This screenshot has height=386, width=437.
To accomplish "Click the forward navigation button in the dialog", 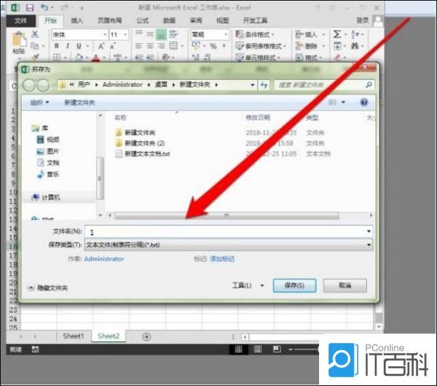I will pyautogui.click(x=43, y=85).
